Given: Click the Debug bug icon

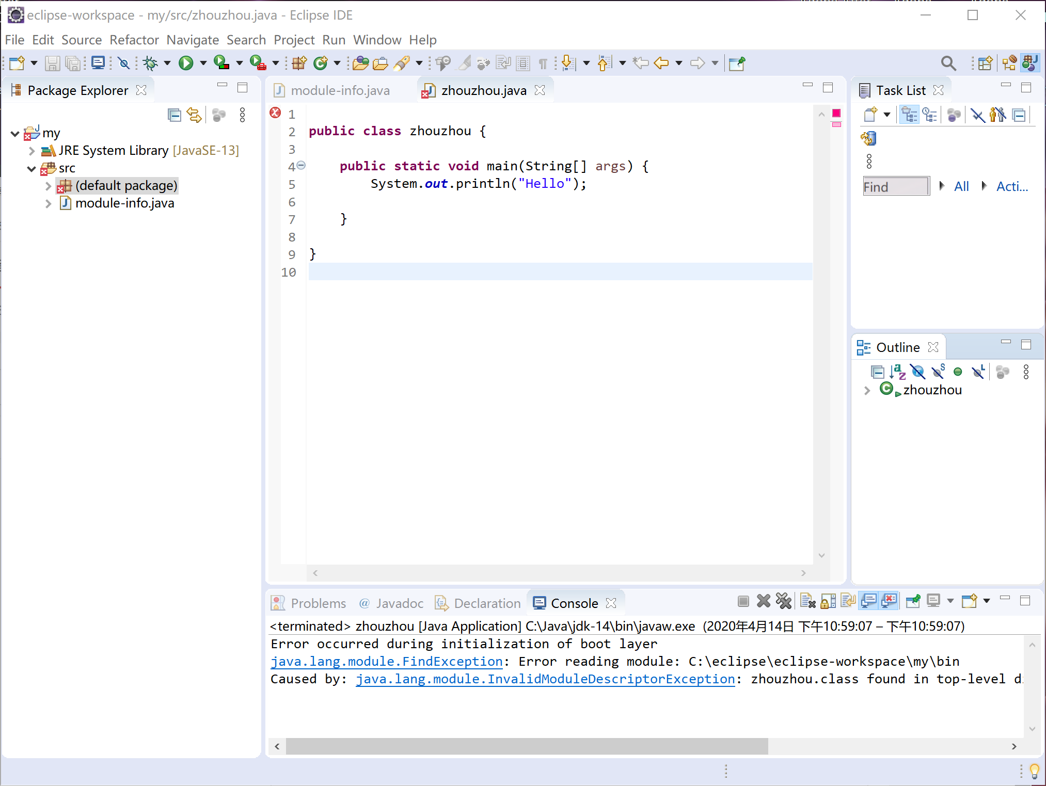Looking at the screenshot, I should point(151,63).
